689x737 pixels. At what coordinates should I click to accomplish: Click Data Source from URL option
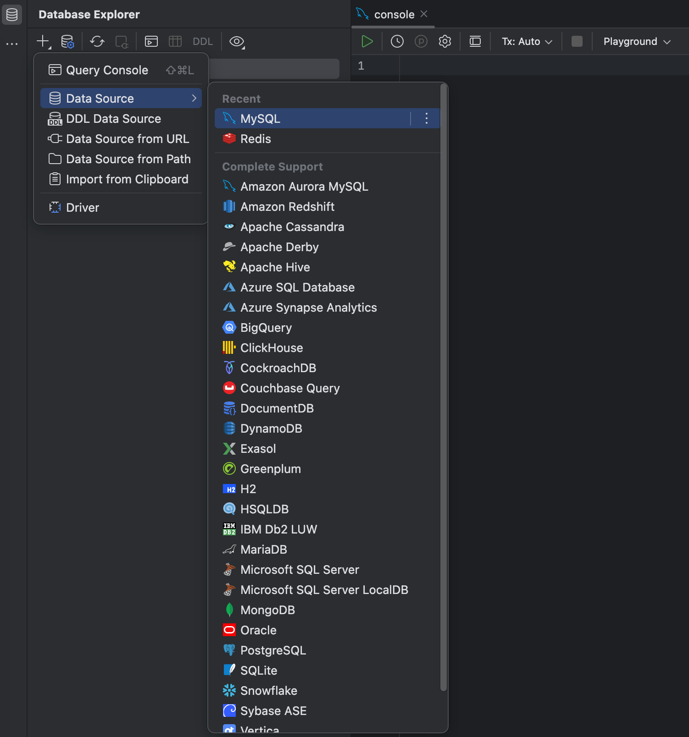pyautogui.click(x=127, y=139)
